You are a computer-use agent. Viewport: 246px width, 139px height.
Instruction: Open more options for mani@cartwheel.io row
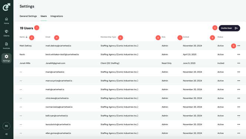239,72
